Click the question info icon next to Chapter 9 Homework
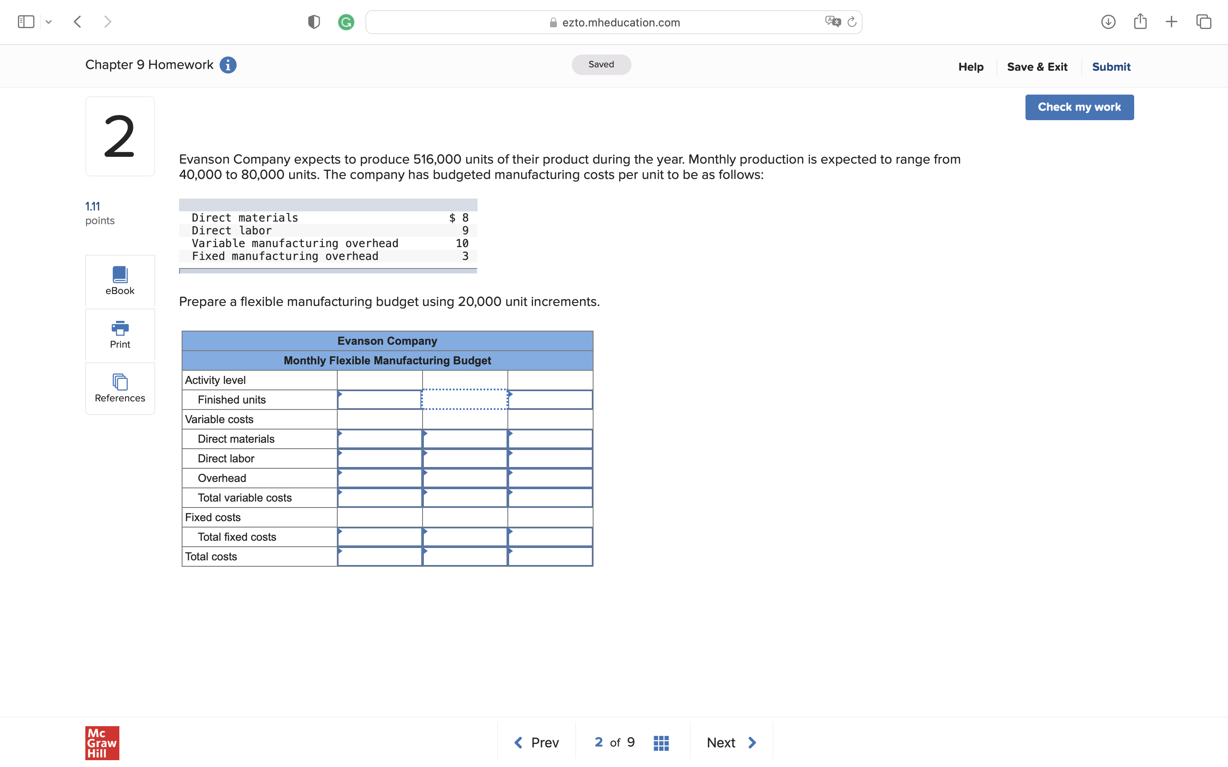Image resolution: width=1228 pixels, height=767 pixels. pyautogui.click(x=228, y=64)
